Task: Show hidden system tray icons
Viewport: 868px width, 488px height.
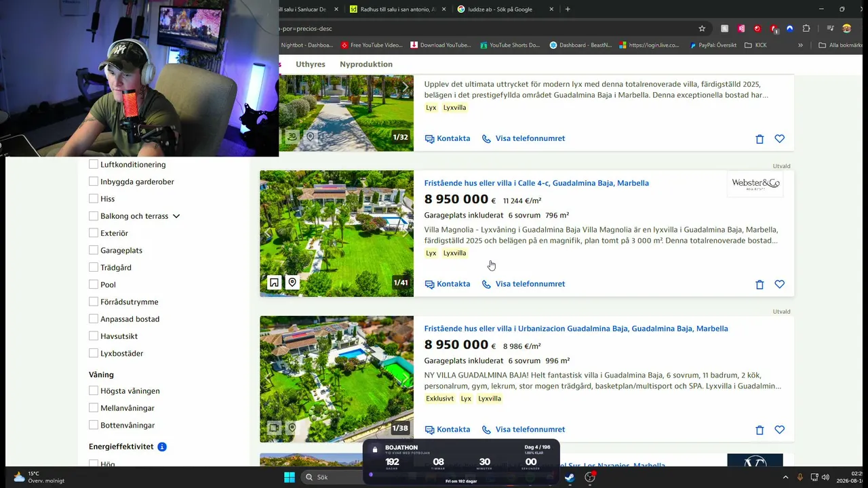Action: [x=785, y=477]
